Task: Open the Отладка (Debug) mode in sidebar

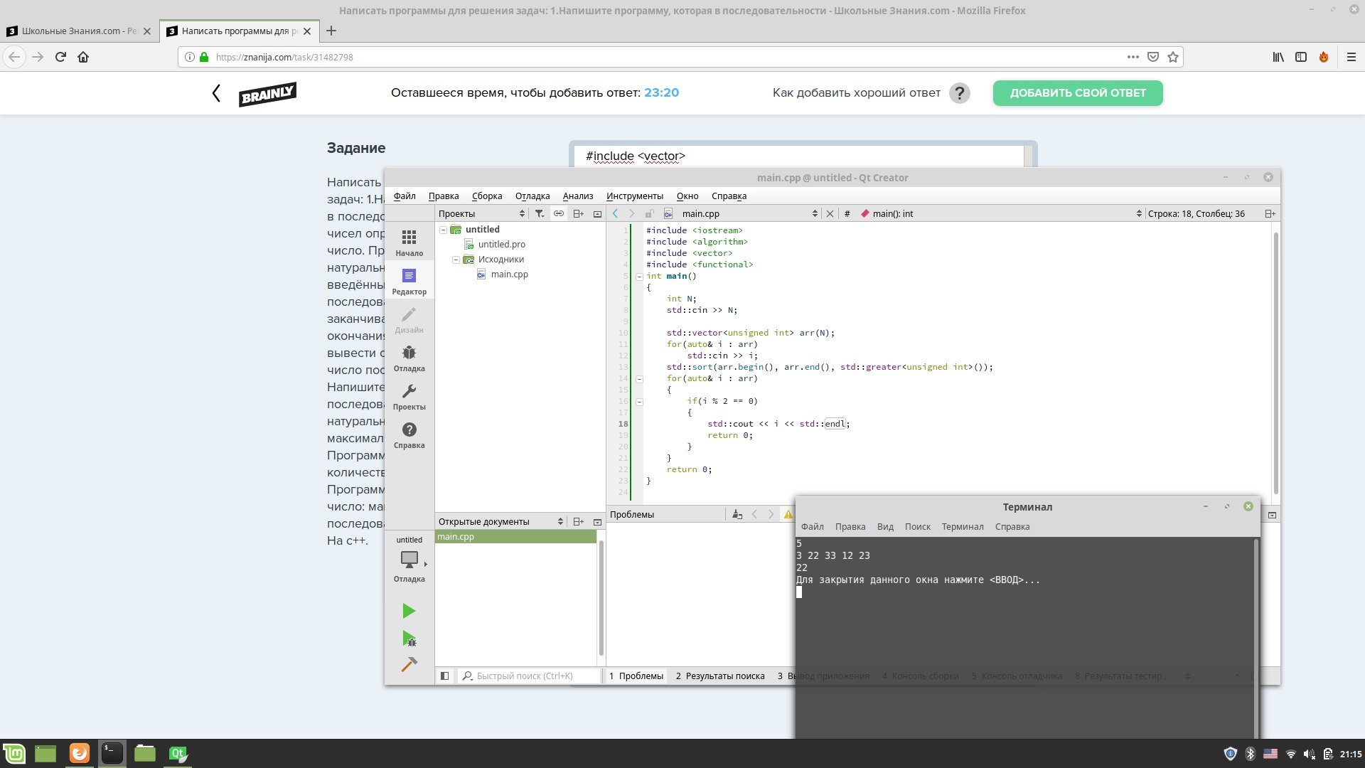Action: pyautogui.click(x=409, y=358)
